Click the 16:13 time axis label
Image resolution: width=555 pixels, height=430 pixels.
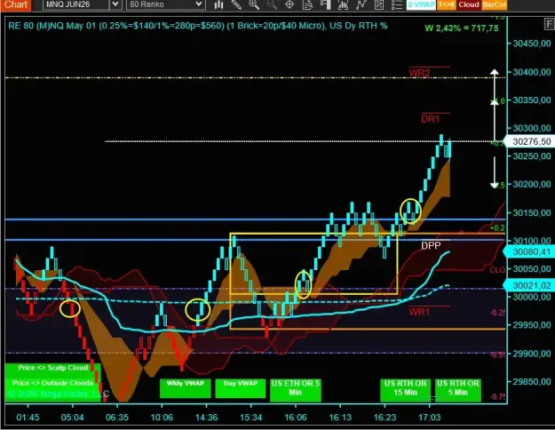coord(340,418)
